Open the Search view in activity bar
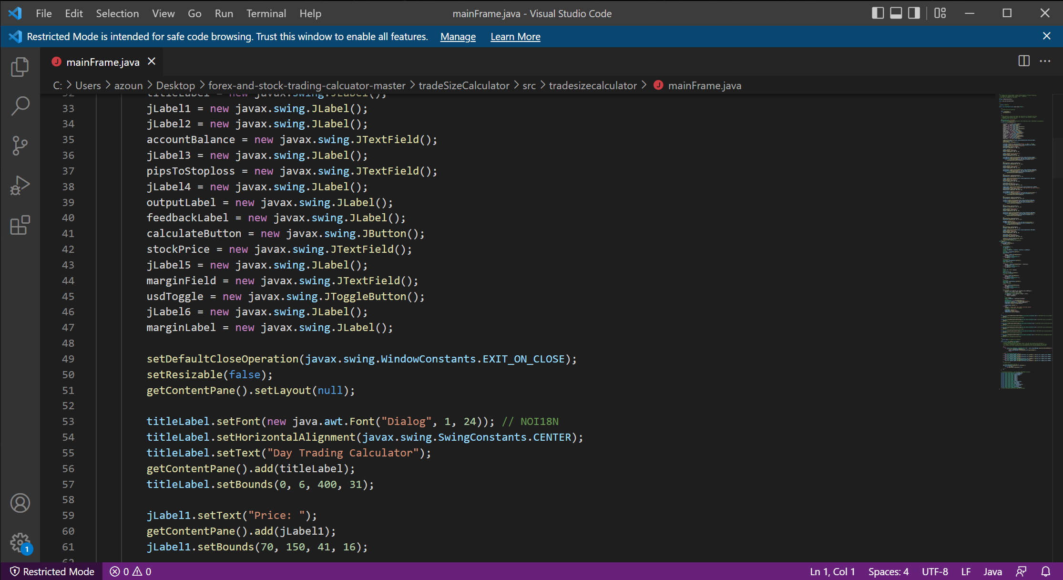 (20, 106)
